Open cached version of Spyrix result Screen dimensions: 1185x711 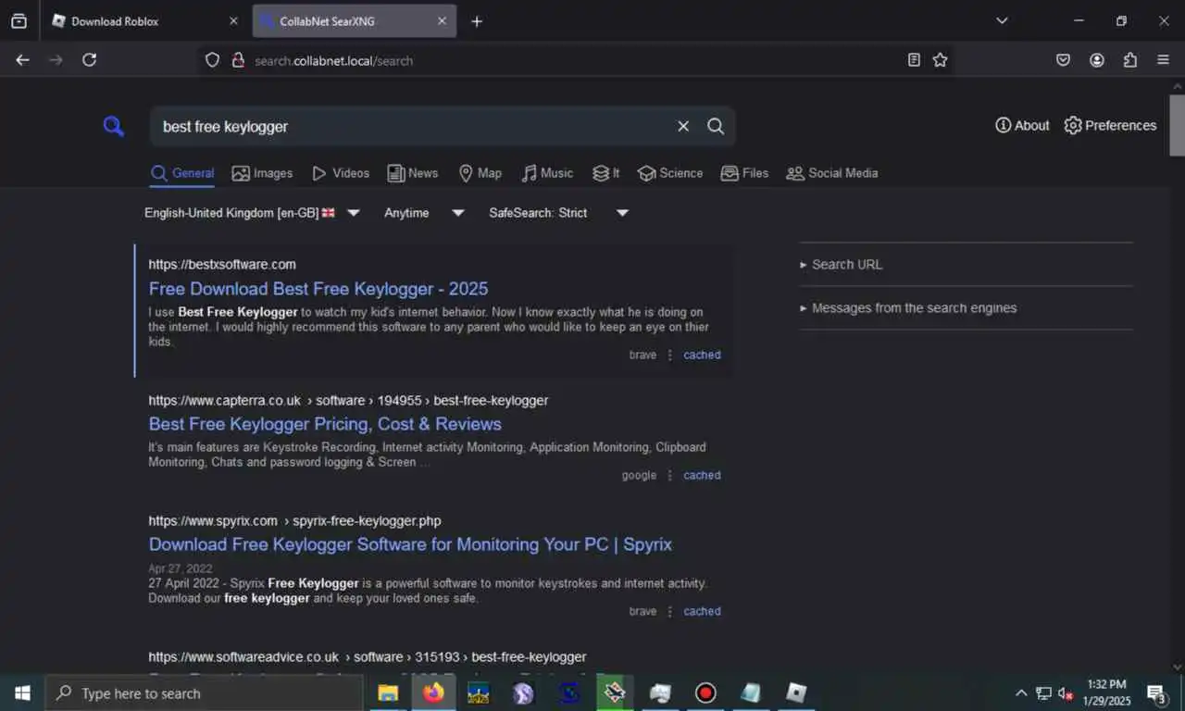(x=702, y=611)
